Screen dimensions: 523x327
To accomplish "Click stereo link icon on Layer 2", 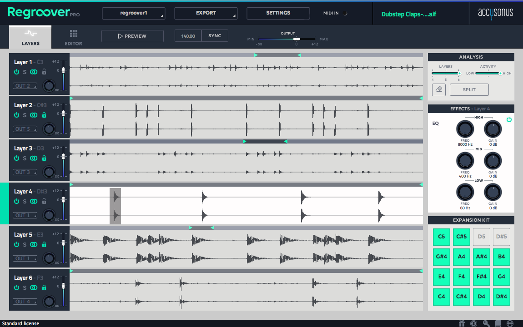I will [34, 115].
